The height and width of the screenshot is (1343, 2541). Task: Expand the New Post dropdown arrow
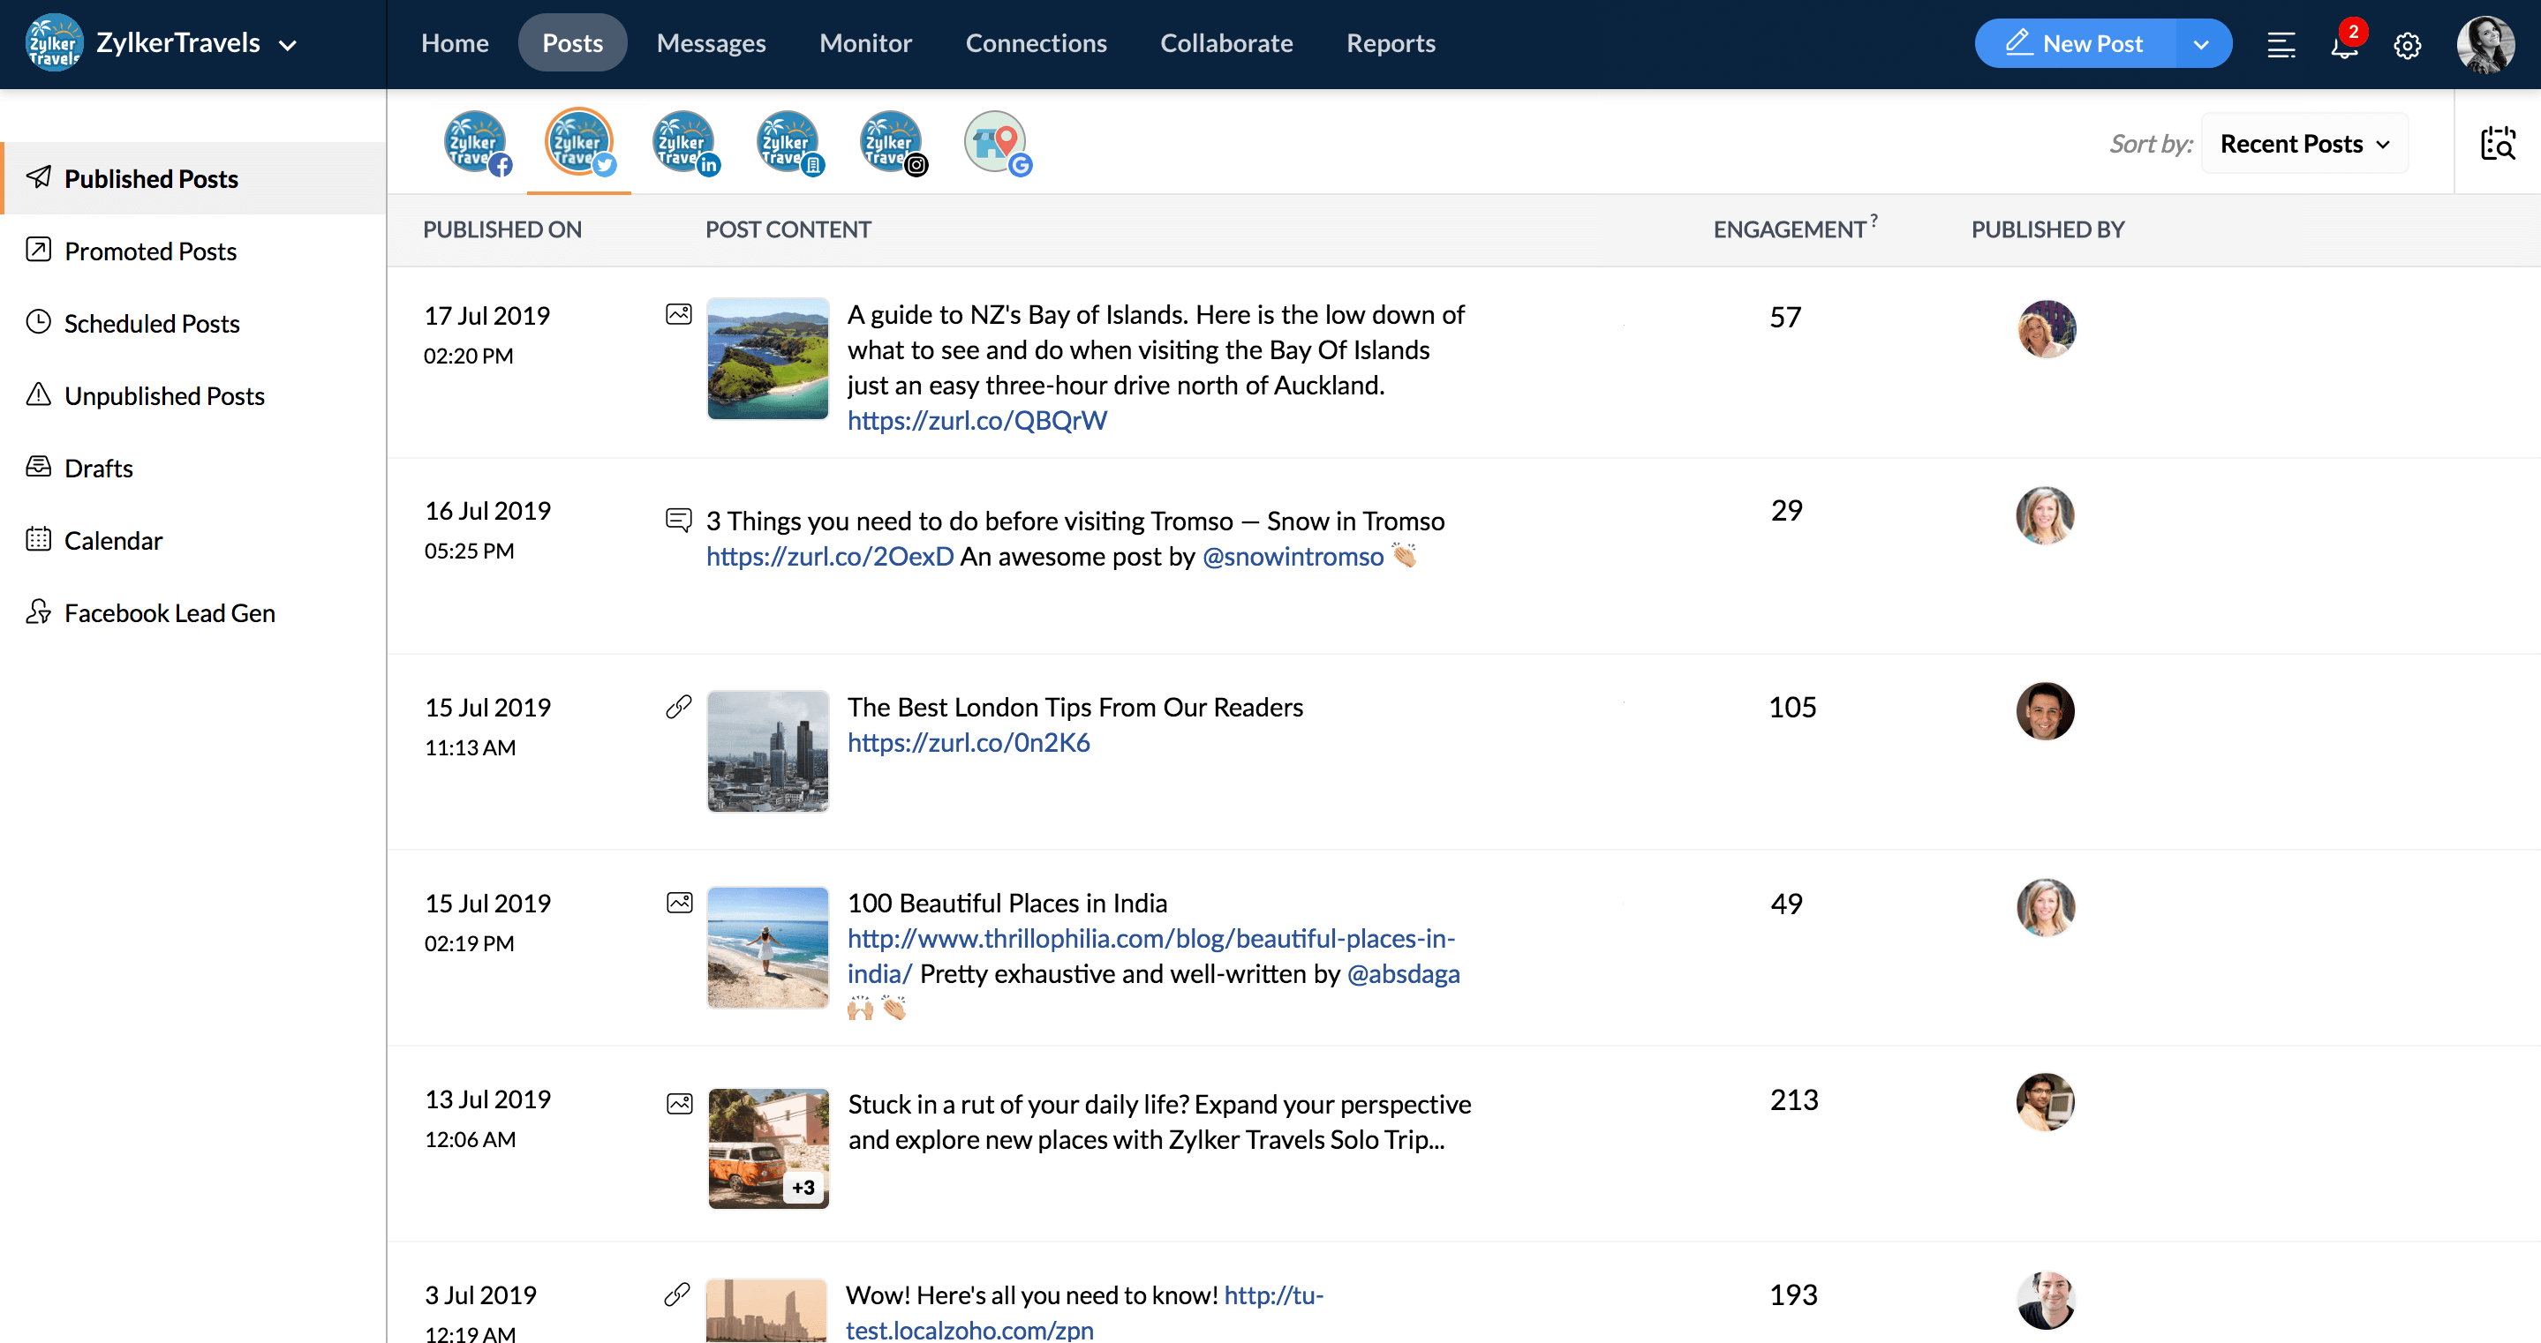point(2202,43)
